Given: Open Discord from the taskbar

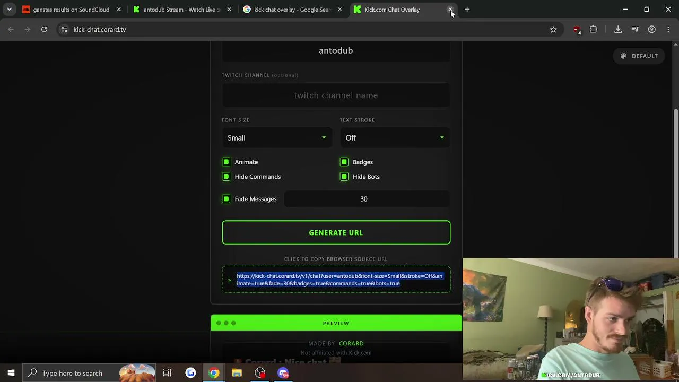Looking at the screenshot, I should pyautogui.click(x=283, y=373).
